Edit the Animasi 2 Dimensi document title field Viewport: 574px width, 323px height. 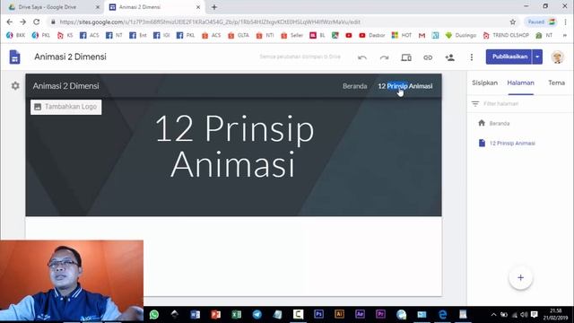coord(70,57)
